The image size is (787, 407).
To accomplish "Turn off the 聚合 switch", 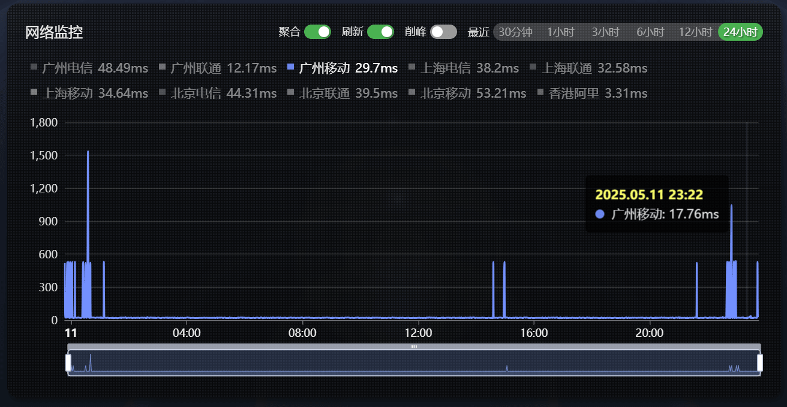I will point(317,32).
